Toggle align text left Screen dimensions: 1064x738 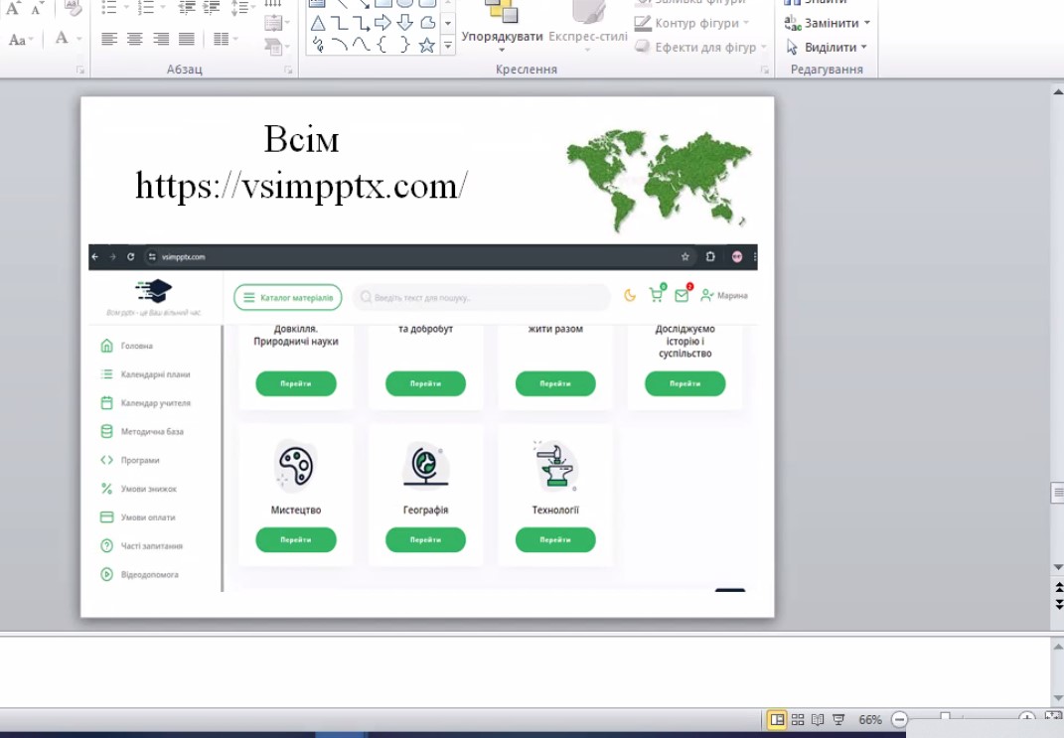(109, 39)
